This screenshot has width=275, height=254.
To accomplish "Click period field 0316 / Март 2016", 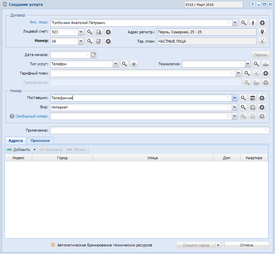I will click(213, 5).
